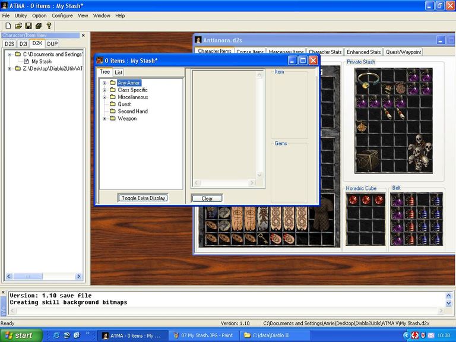This screenshot has height=342, width=456.
Task: Click the Internet Explorer quick launch icon
Action: pyautogui.click(x=56, y=335)
